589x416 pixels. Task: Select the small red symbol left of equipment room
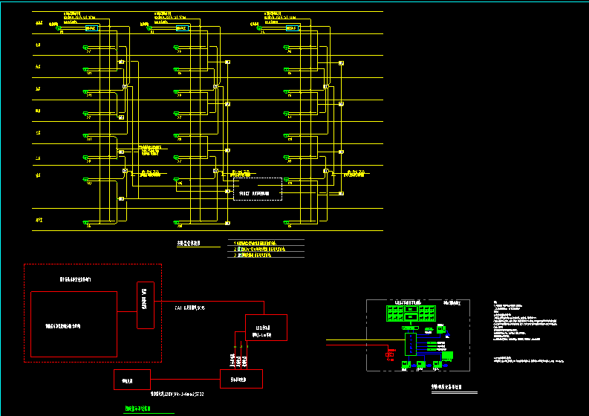coord(389,356)
